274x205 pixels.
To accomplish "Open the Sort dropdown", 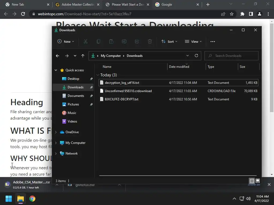I will click(169, 41).
